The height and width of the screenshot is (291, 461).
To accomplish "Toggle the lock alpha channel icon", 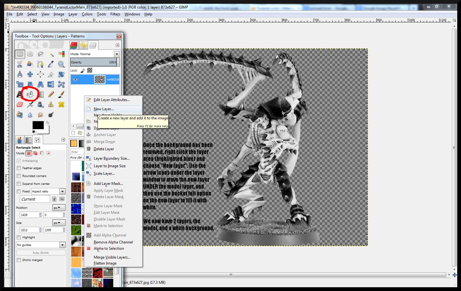I will tap(90, 71).
